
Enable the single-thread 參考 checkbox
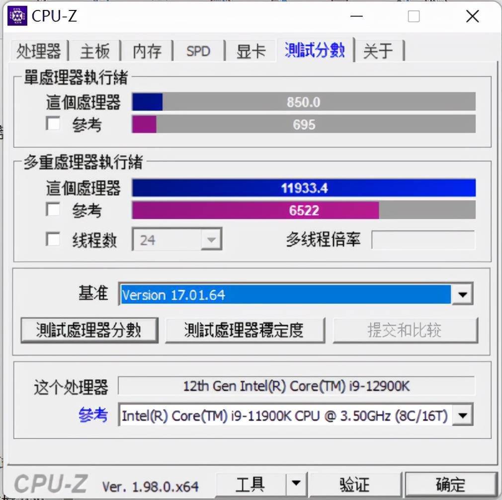53,123
